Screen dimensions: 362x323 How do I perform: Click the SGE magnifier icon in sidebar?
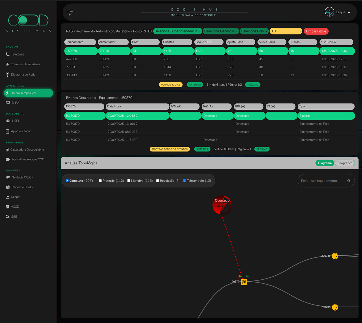(8, 217)
